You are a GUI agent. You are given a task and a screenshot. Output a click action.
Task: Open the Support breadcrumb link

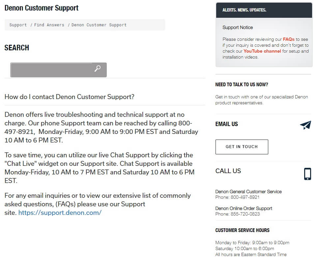click(x=18, y=25)
